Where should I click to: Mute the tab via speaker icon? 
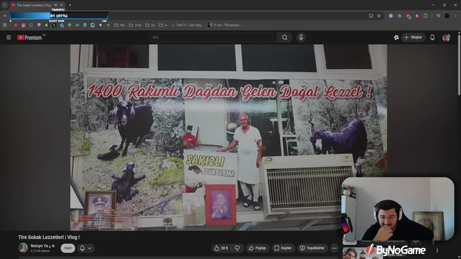(56, 5)
